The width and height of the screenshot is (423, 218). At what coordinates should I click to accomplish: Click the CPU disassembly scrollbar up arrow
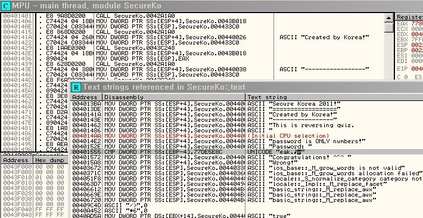coord(388,18)
